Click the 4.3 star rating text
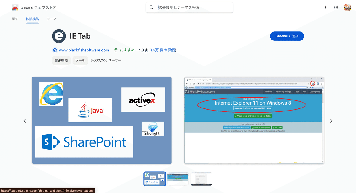 click(x=143, y=50)
